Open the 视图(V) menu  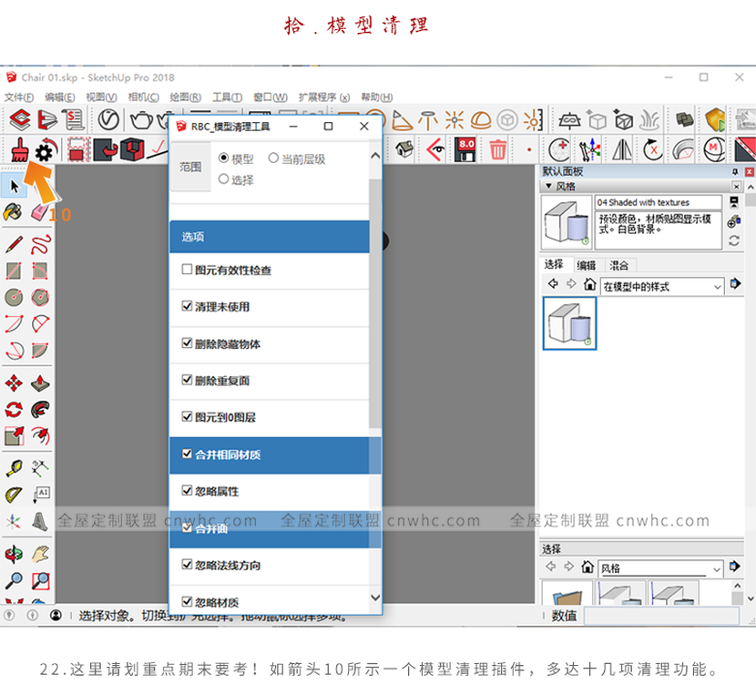click(101, 97)
